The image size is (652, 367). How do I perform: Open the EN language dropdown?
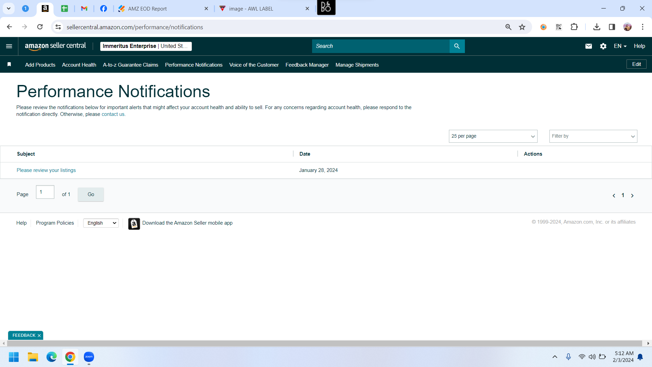(620, 46)
